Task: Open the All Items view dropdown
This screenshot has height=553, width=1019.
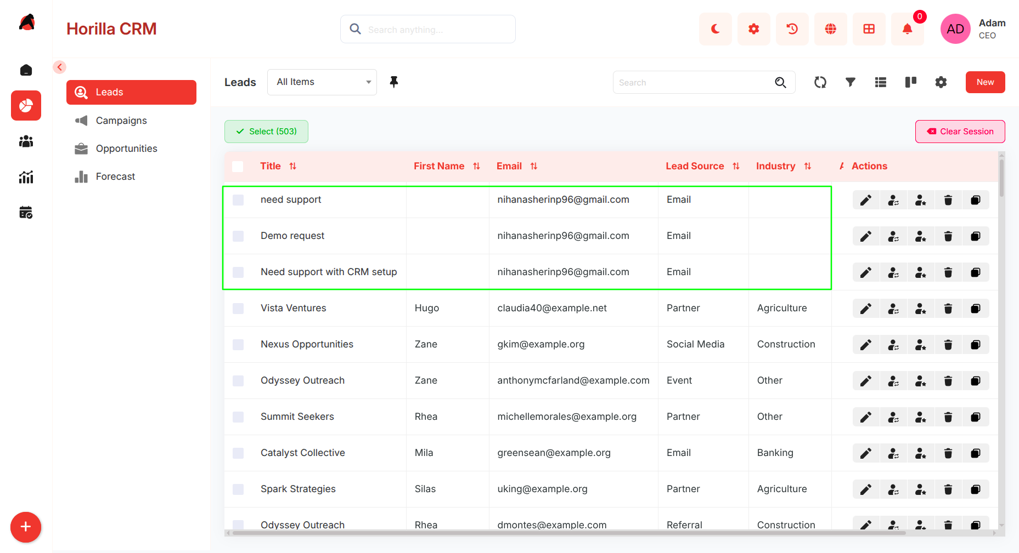Action: pyautogui.click(x=322, y=82)
